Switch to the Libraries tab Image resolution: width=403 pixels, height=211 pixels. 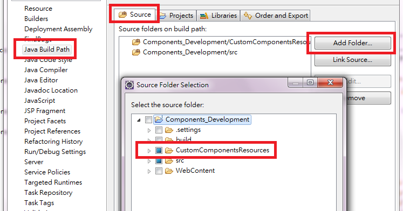point(218,16)
